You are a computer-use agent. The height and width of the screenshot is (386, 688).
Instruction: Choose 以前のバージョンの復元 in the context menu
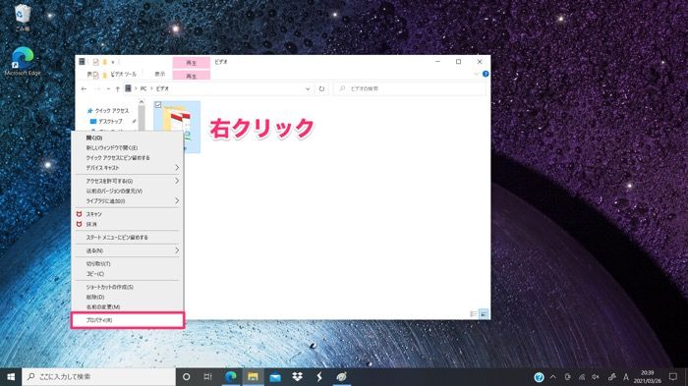coord(127,191)
